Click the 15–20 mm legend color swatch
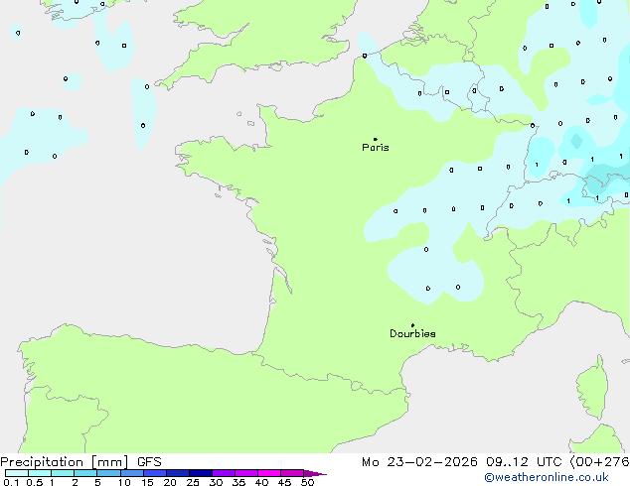 [154, 473]
